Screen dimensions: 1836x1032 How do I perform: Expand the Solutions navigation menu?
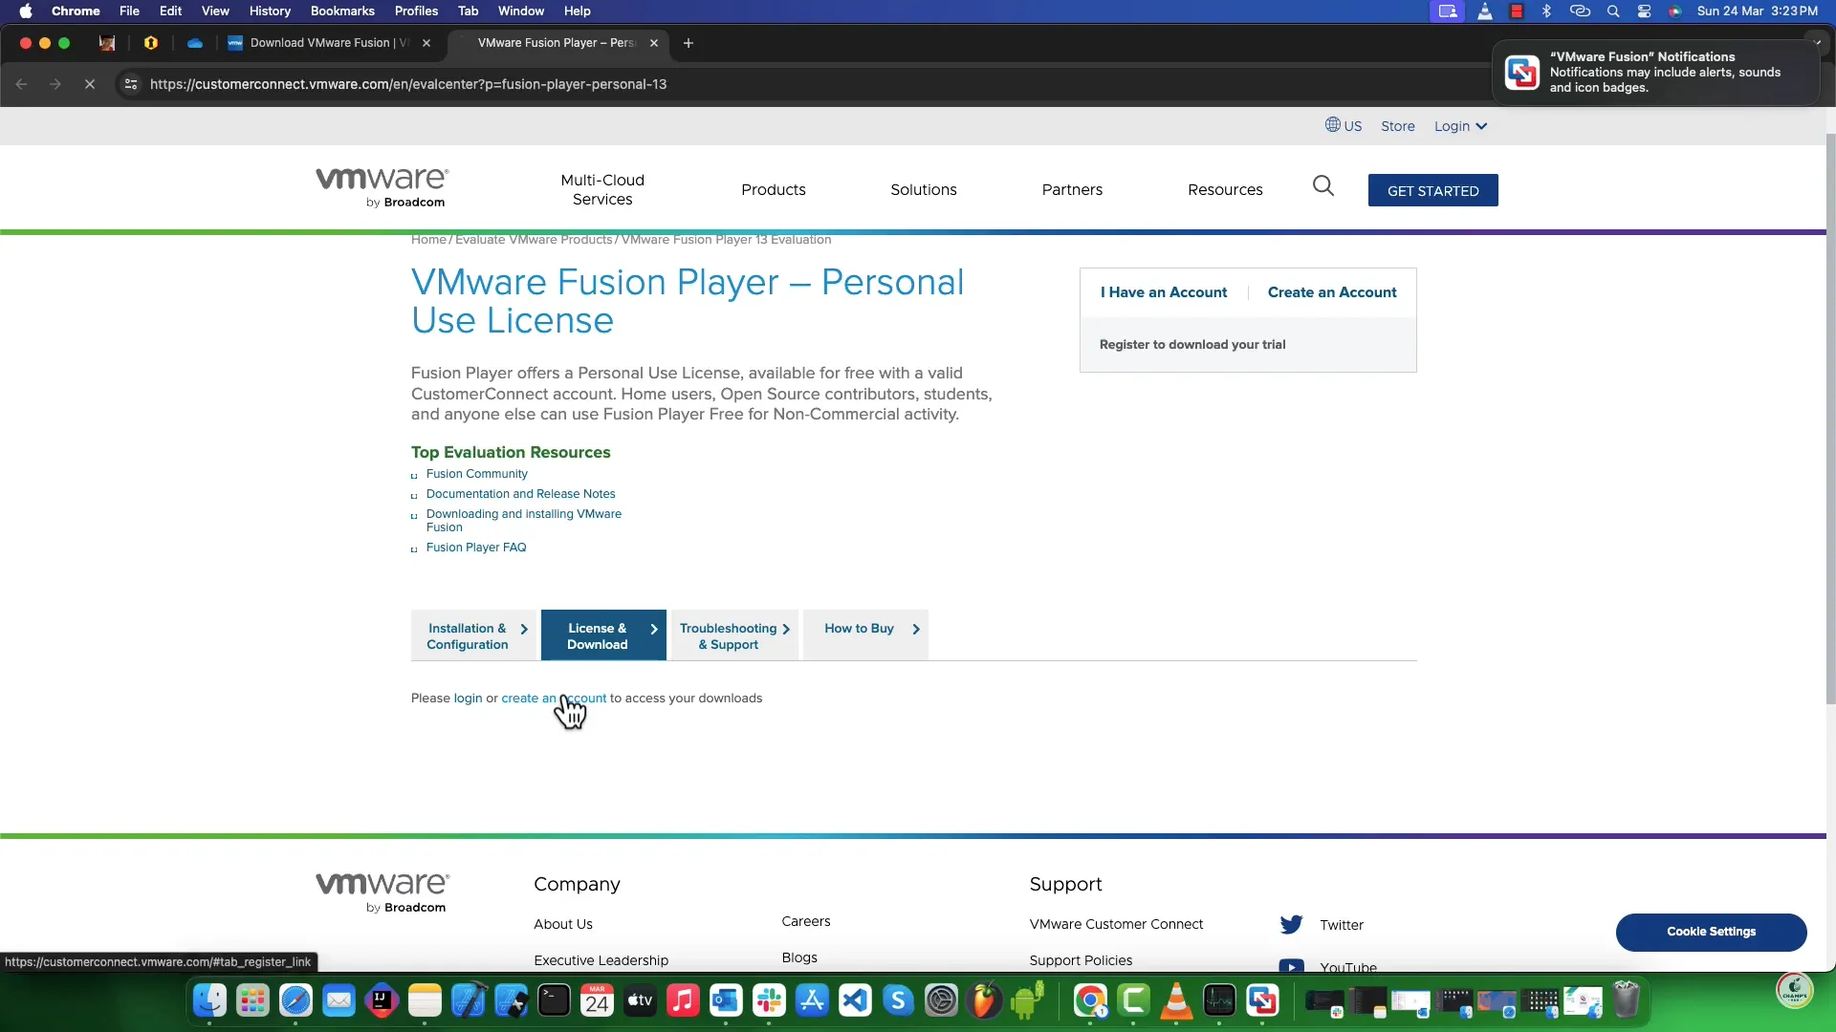[x=924, y=189]
